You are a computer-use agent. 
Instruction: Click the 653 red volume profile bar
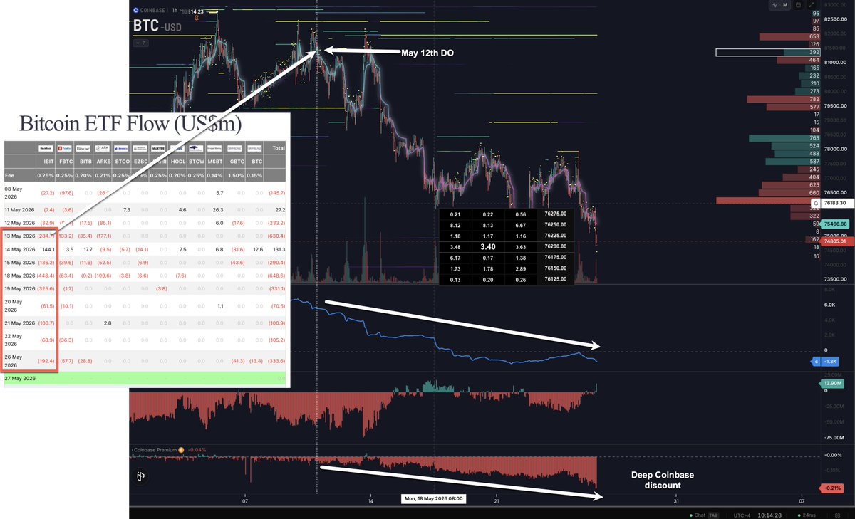coord(790,36)
